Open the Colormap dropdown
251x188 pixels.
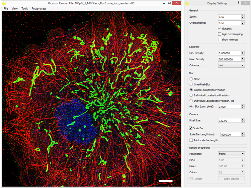click(231, 65)
